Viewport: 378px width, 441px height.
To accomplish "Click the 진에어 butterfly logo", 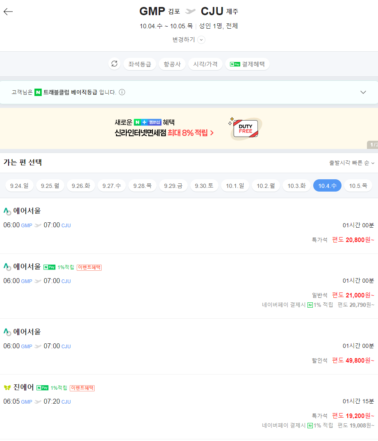I will coord(7,388).
